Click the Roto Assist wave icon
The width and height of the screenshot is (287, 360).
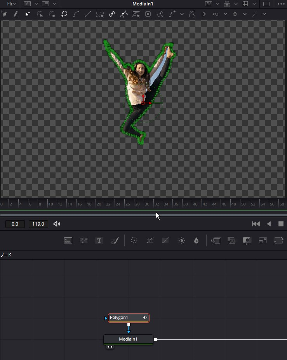pos(216,14)
